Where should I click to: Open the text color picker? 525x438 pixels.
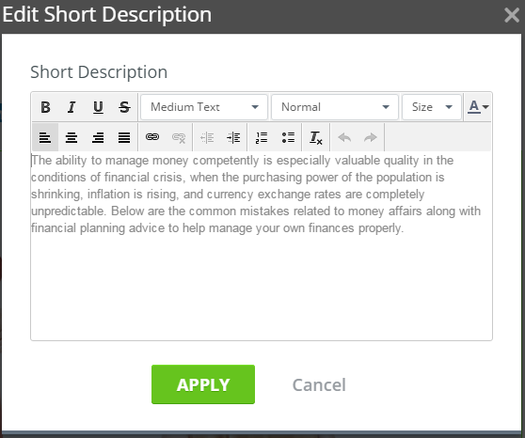click(478, 107)
